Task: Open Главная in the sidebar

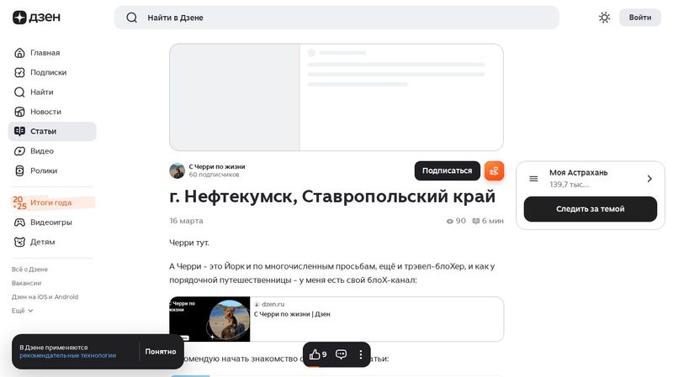Action: 45,52
